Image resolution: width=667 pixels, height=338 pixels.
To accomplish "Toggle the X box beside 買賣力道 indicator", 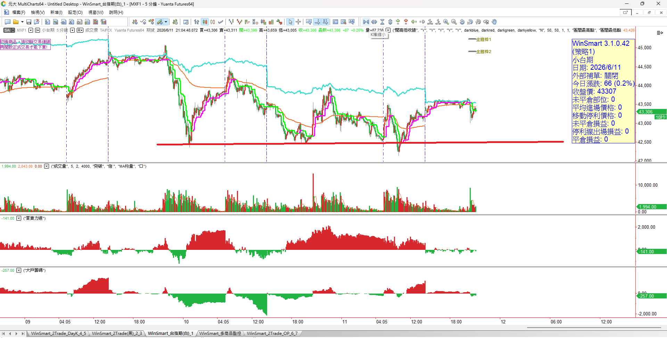I will (x=19, y=218).
